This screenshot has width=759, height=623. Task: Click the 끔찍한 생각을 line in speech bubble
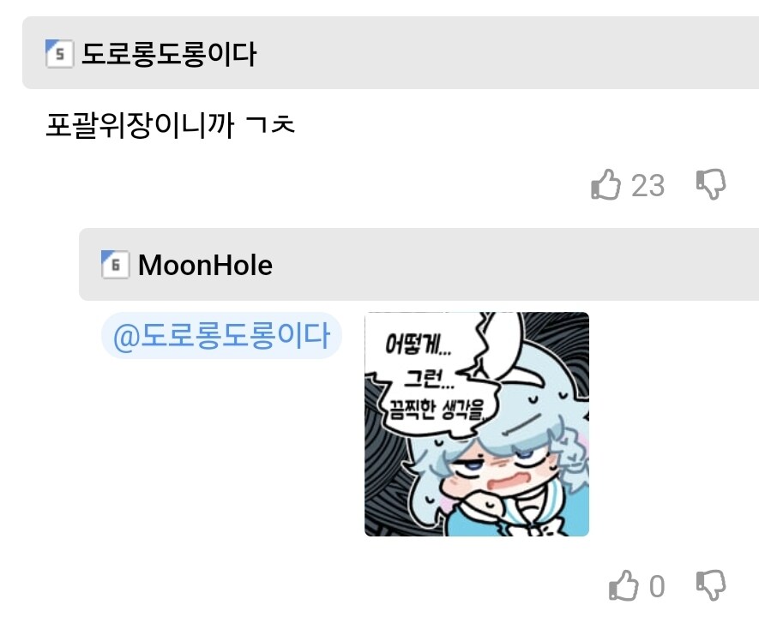point(437,410)
